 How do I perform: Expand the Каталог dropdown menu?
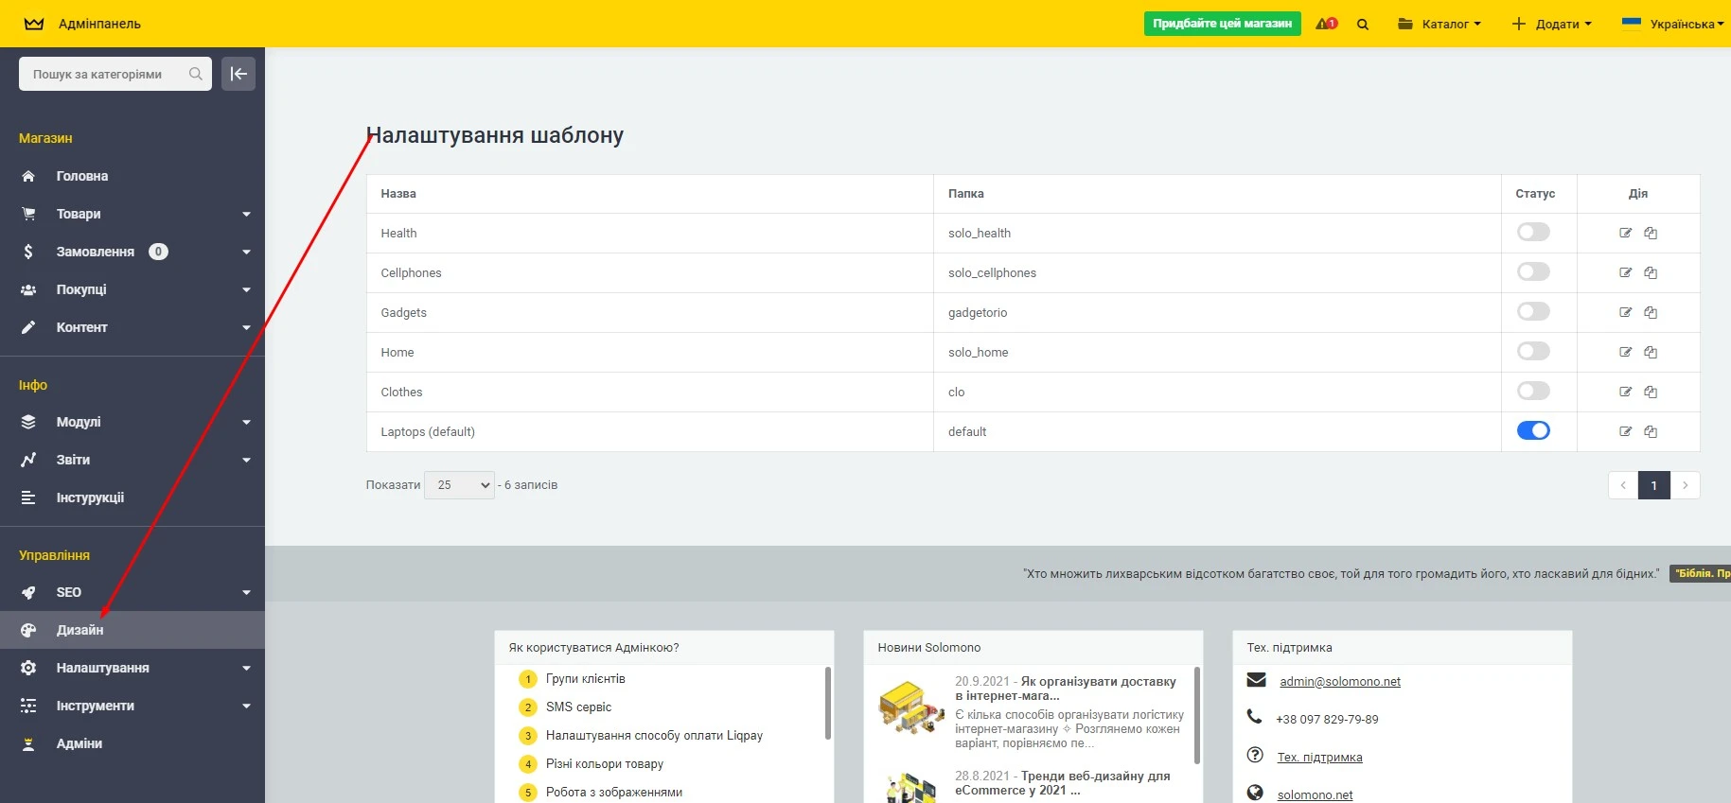1440,25
